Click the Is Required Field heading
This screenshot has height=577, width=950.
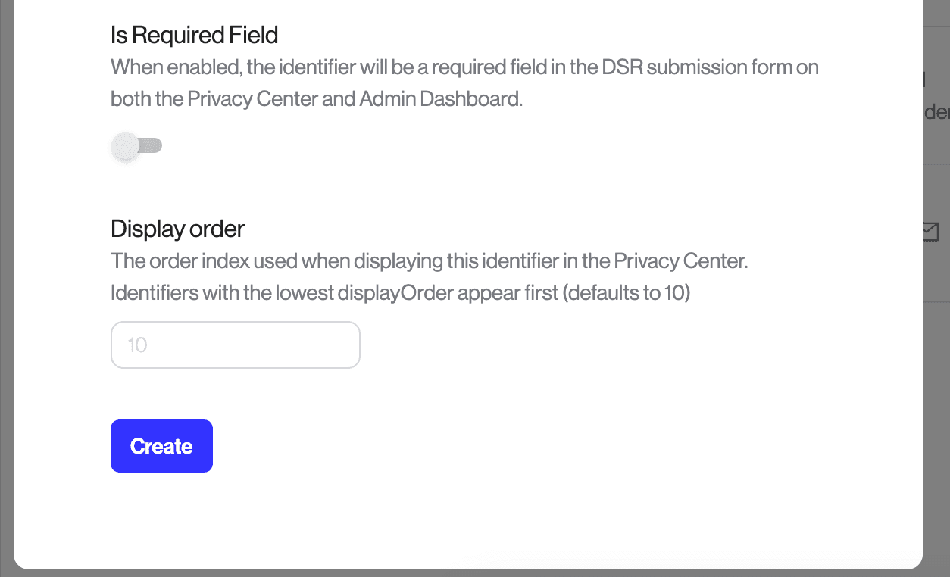[194, 35]
